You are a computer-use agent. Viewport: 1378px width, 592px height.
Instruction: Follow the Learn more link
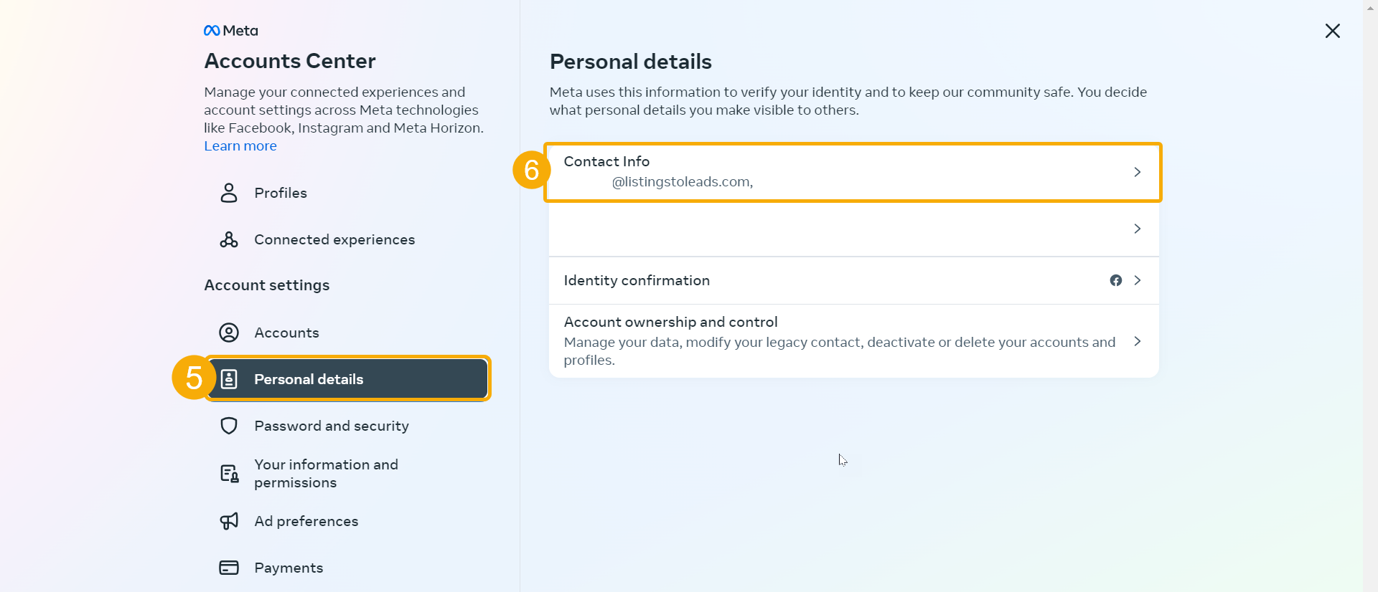[x=240, y=145]
